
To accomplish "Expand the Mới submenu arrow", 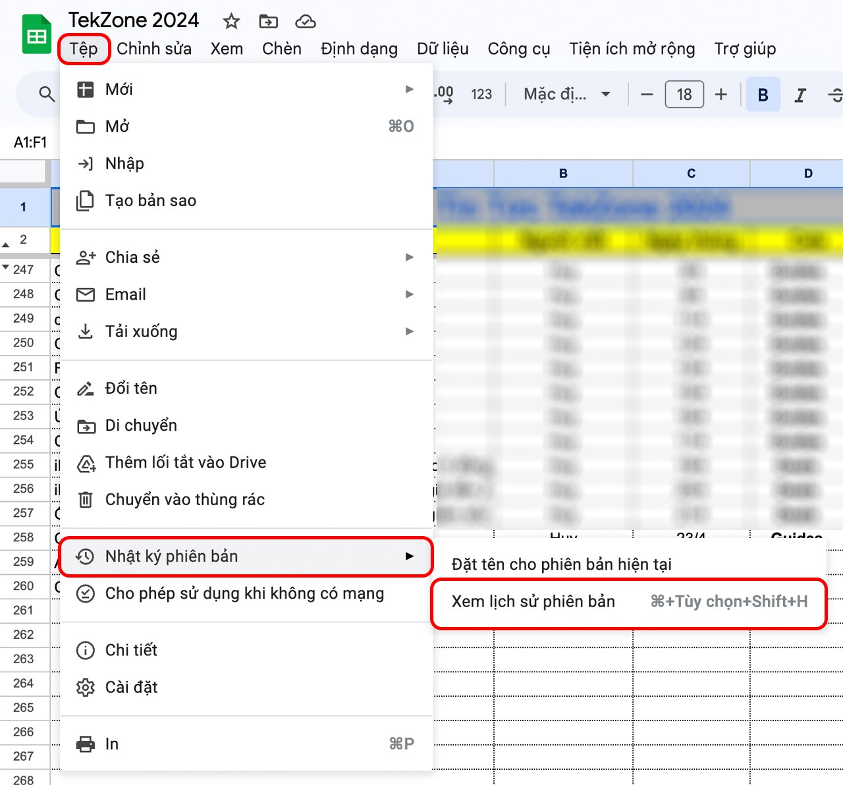I will pos(410,89).
